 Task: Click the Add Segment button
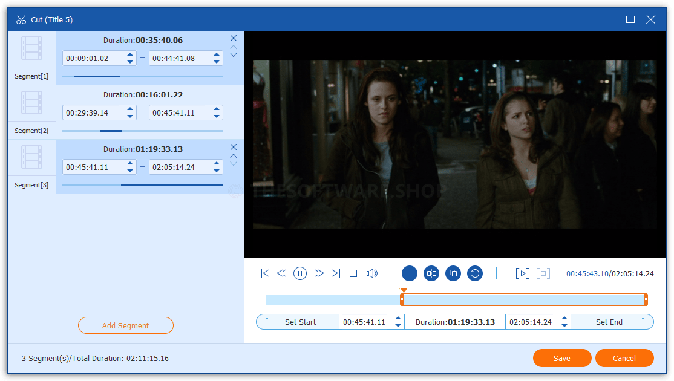point(125,325)
